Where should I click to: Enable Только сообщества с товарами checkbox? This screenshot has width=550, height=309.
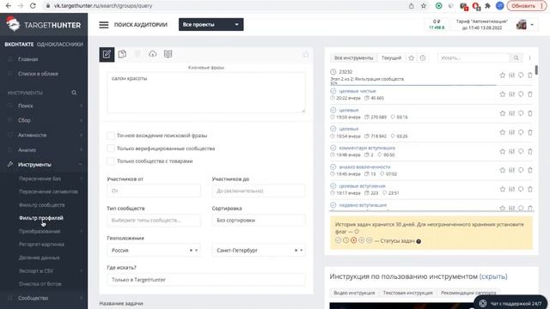click(111, 161)
